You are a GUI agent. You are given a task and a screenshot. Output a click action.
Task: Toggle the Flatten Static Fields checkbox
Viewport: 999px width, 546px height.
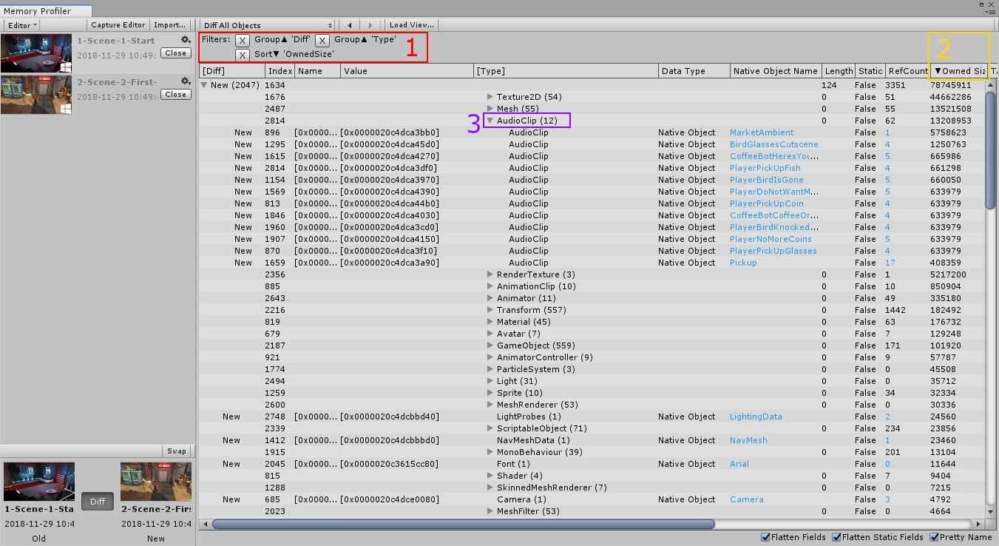836,537
